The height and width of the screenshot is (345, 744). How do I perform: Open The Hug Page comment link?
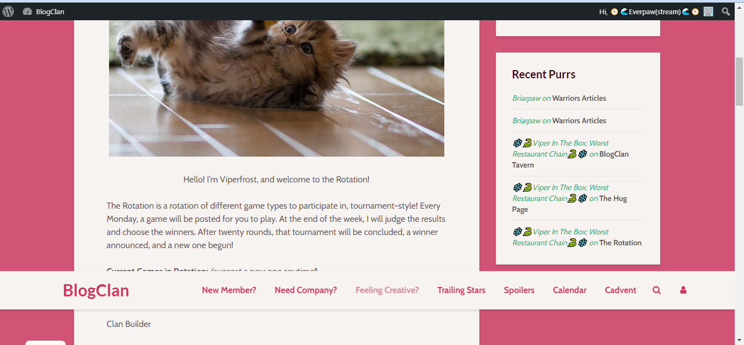570,204
